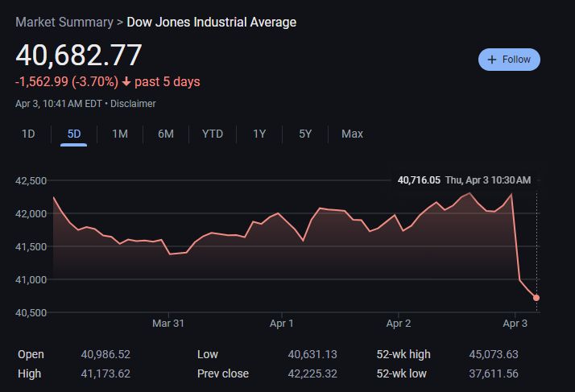The height and width of the screenshot is (392, 575).
Task: Click the Open label in stats
Action: (x=31, y=354)
